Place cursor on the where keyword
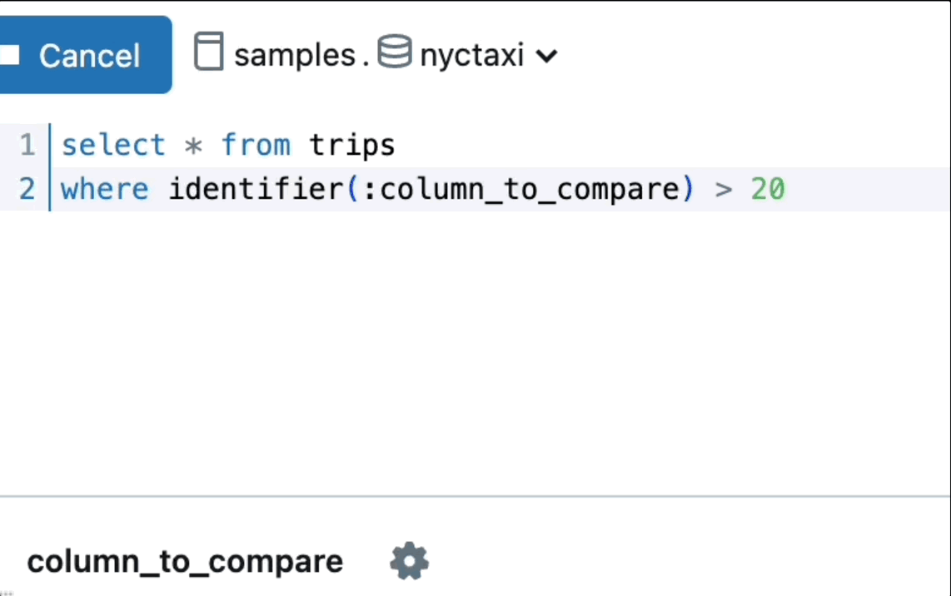This screenshot has height=596, width=951. [x=105, y=190]
